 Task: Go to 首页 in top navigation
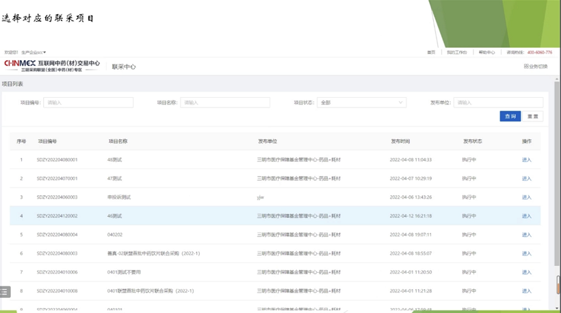point(431,53)
